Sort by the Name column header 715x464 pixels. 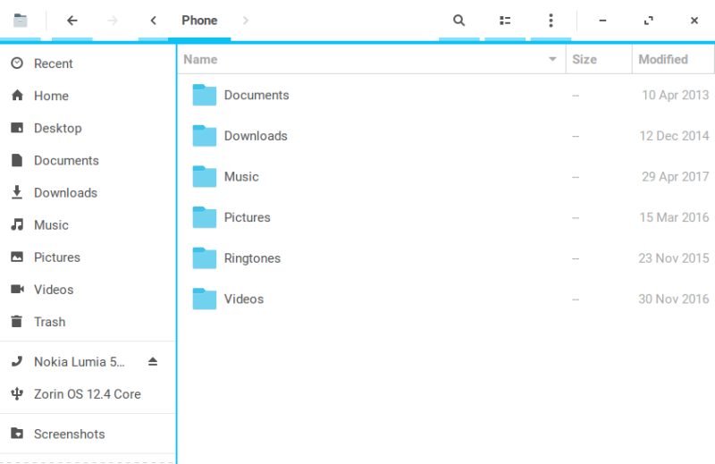tap(371, 59)
